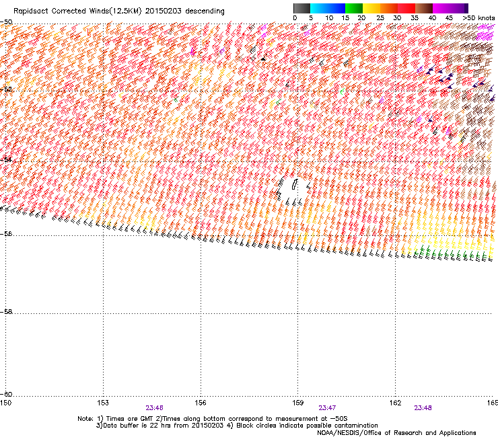This screenshot has width=498, height=437.
Task: Click the NOAA/NESDIS credit text
Action: coord(396,433)
